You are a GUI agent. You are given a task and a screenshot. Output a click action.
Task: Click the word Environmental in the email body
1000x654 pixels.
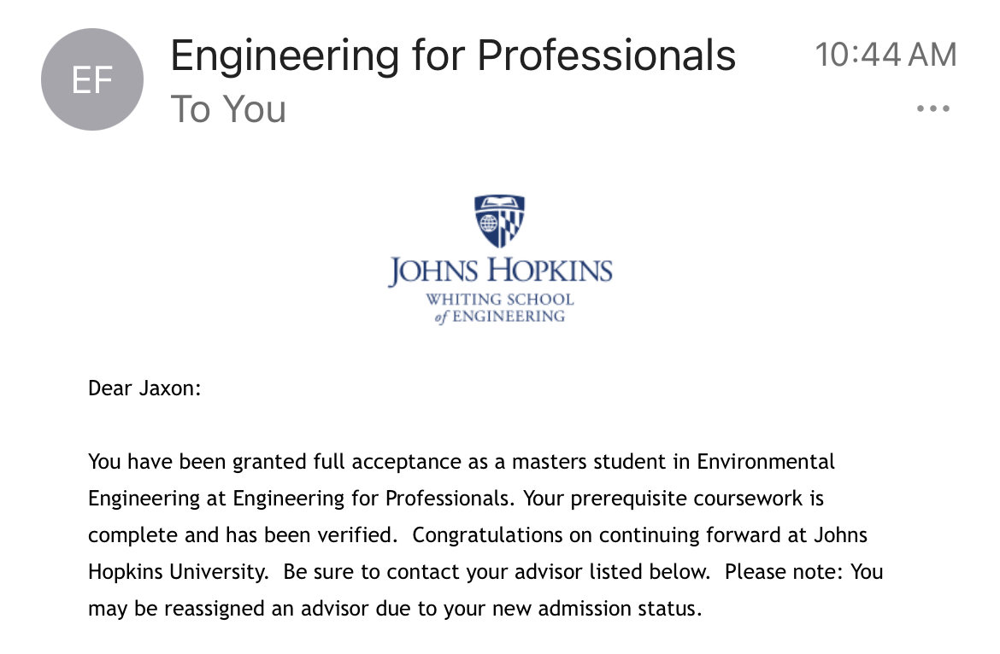(765, 462)
